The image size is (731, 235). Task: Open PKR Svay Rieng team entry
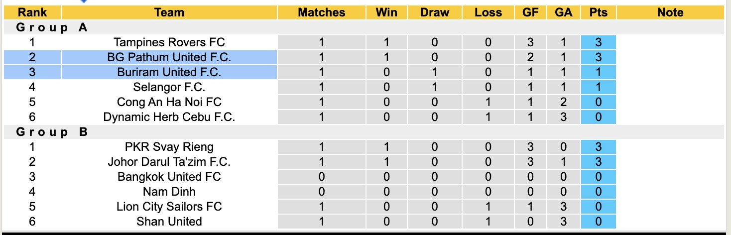(x=169, y=147)
